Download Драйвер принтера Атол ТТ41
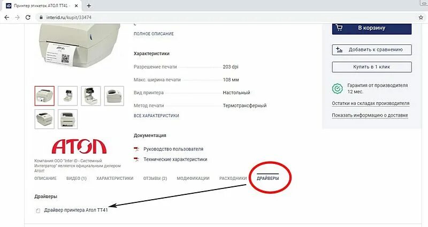This screenshot has height=227, width=428. (x=76, y=210)
